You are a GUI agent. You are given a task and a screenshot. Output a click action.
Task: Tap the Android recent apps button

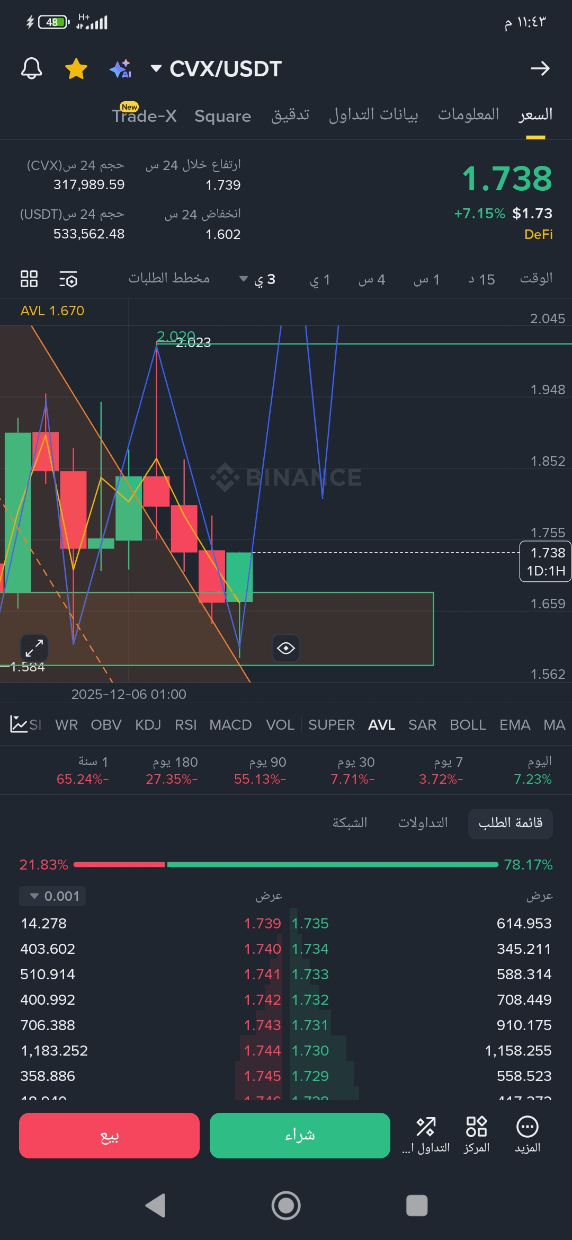[x=417, y=1206]
